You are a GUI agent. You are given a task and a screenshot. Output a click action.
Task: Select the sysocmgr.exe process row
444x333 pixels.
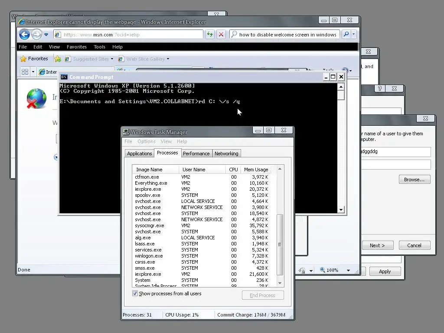tap(202, 225)
